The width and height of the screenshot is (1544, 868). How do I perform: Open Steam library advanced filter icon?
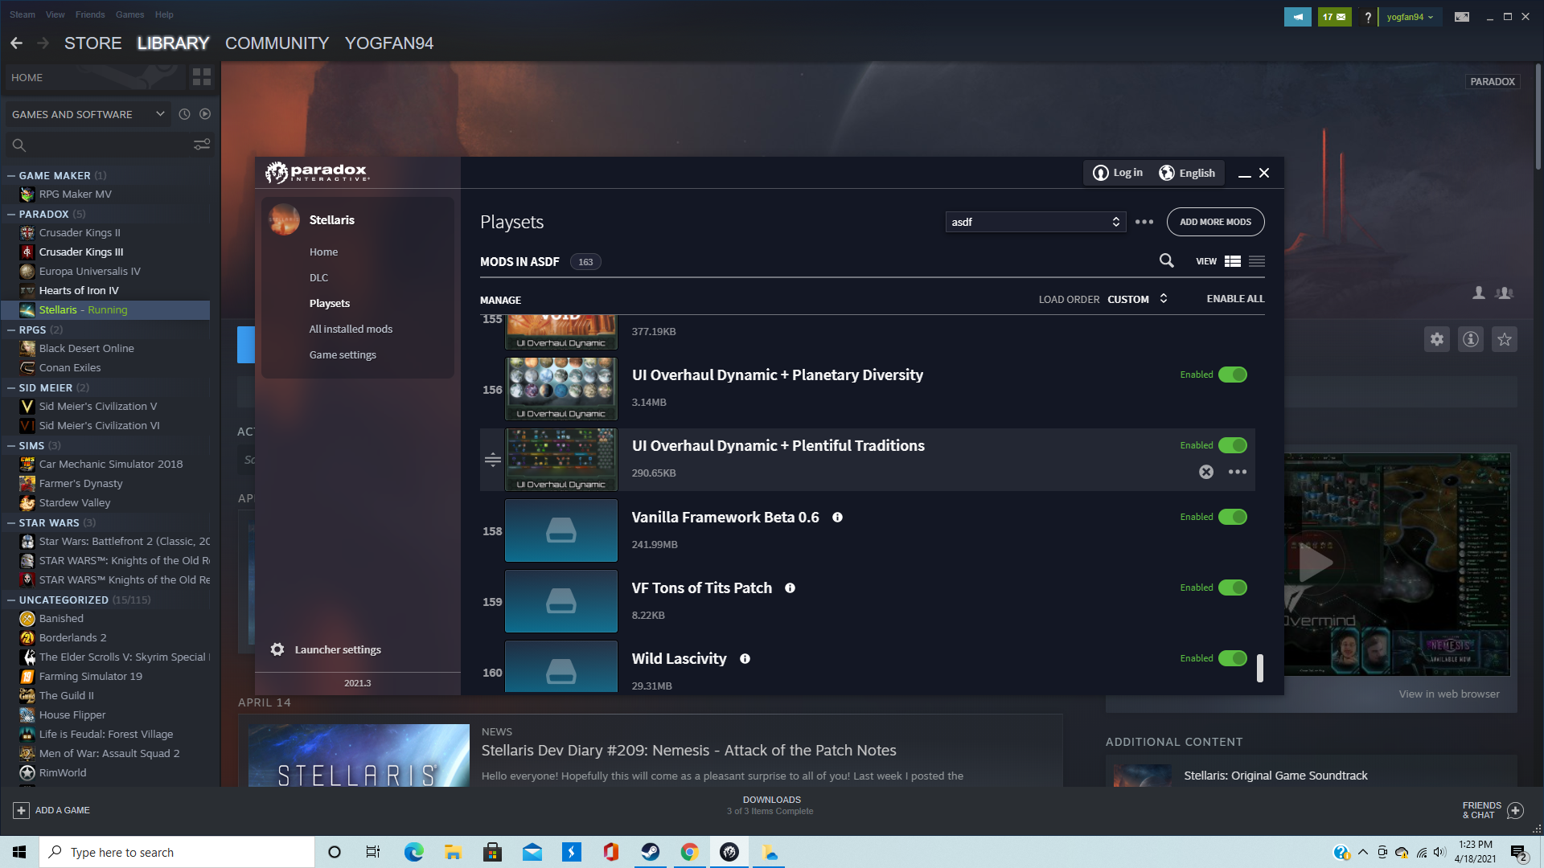click(x=202, y=145)
